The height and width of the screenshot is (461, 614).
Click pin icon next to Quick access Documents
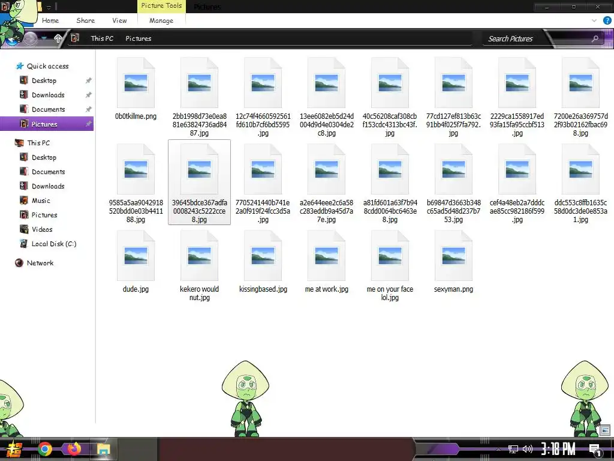point(89,109)
